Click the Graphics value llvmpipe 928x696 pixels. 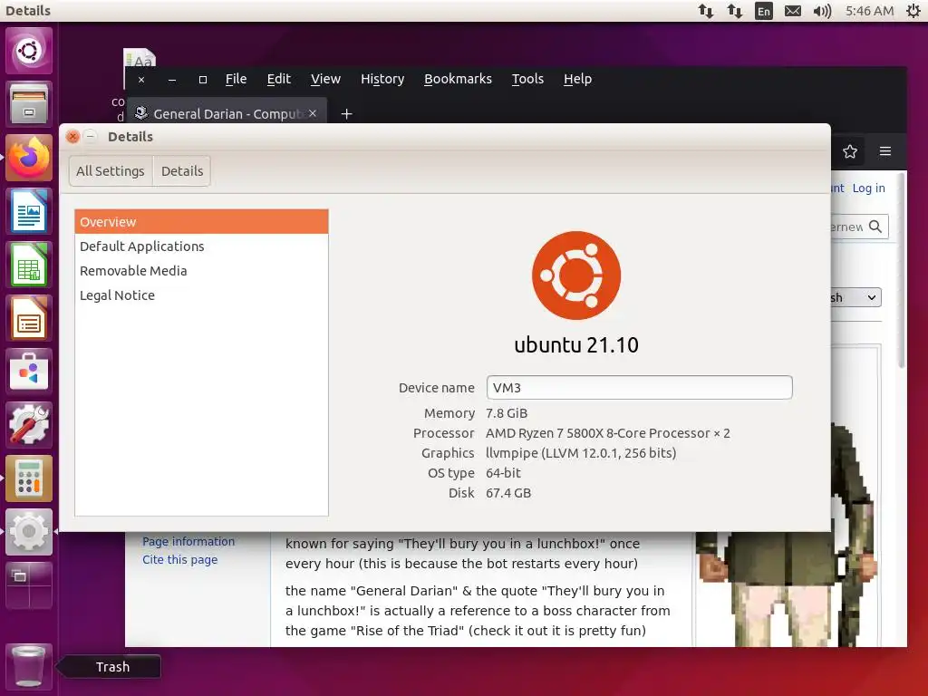(x=581, y=453)
